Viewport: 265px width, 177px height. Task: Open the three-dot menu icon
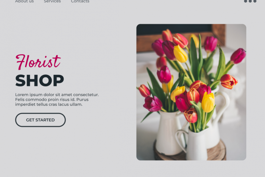coord(250,1)
